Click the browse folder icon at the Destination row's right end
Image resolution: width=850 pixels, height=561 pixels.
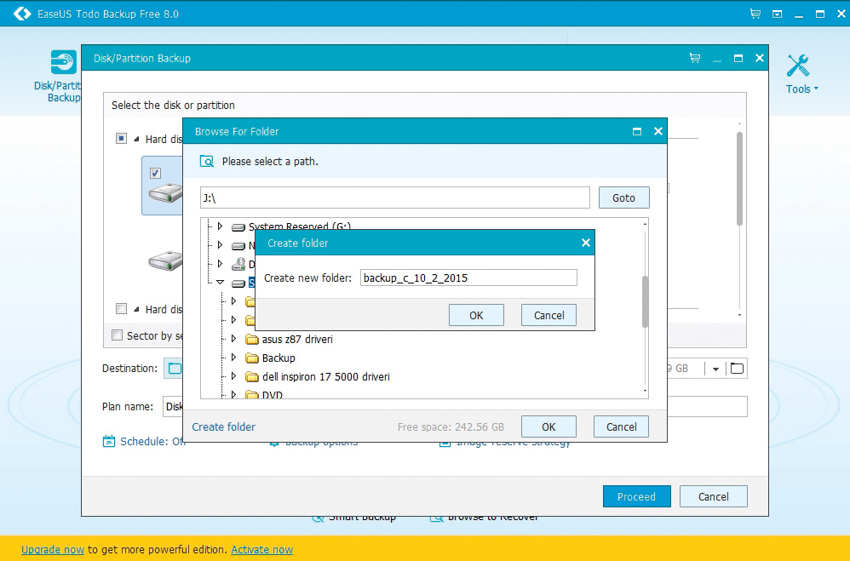point(737,369)
